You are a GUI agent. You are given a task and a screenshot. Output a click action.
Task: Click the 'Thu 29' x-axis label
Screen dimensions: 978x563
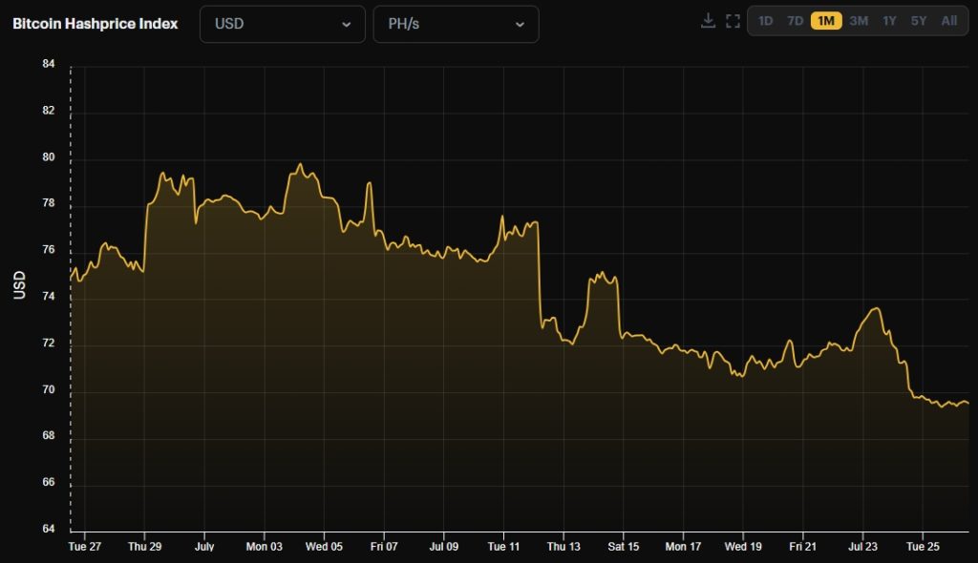click(145, 547)
